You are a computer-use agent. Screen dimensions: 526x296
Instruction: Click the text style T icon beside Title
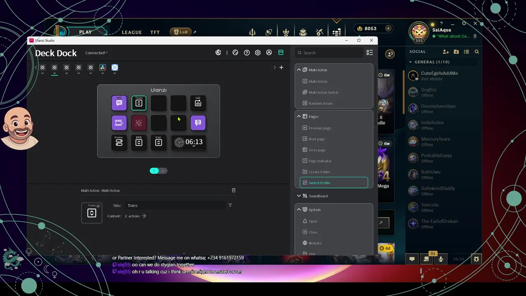pos(230,205)
